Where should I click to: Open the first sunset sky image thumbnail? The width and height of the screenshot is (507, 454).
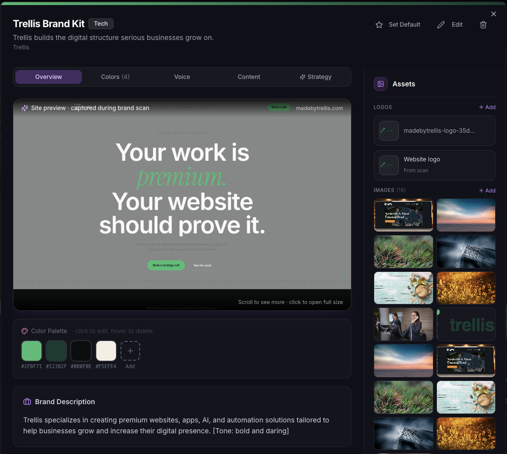(x=466, y=215)
